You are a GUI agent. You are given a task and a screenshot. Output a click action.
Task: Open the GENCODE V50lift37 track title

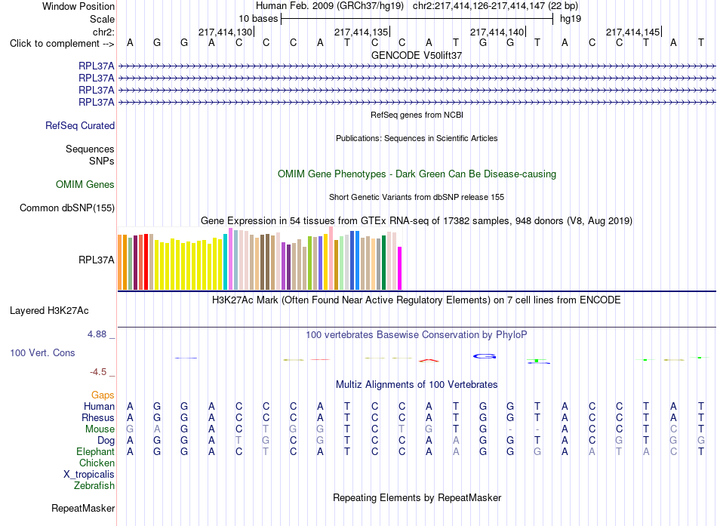(x=417, y=55)
